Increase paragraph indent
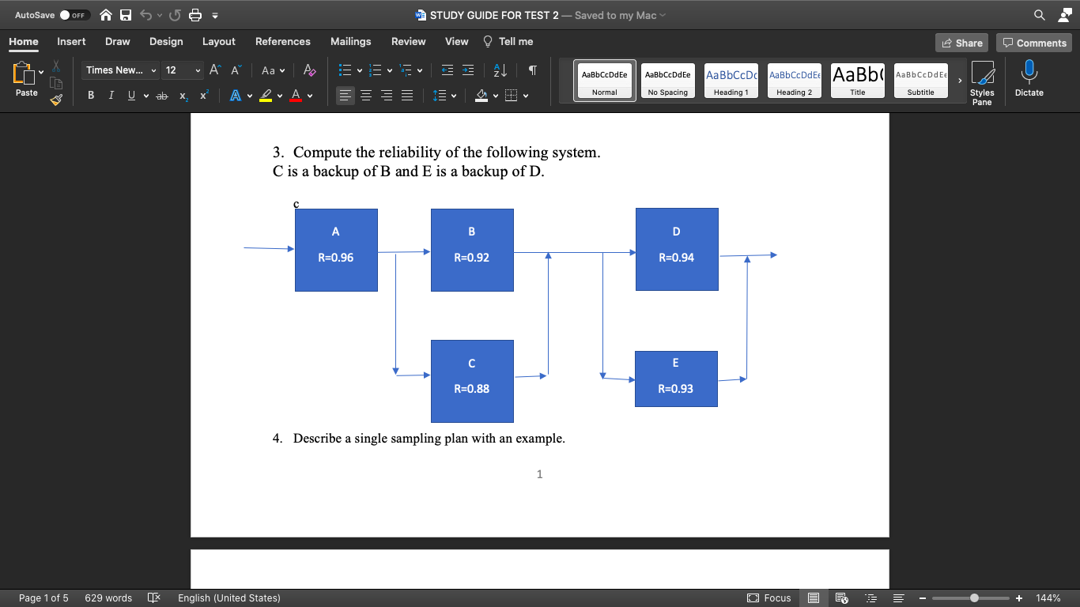Image resolution: width=1080 pixels, height=607 pixels. 468,70
